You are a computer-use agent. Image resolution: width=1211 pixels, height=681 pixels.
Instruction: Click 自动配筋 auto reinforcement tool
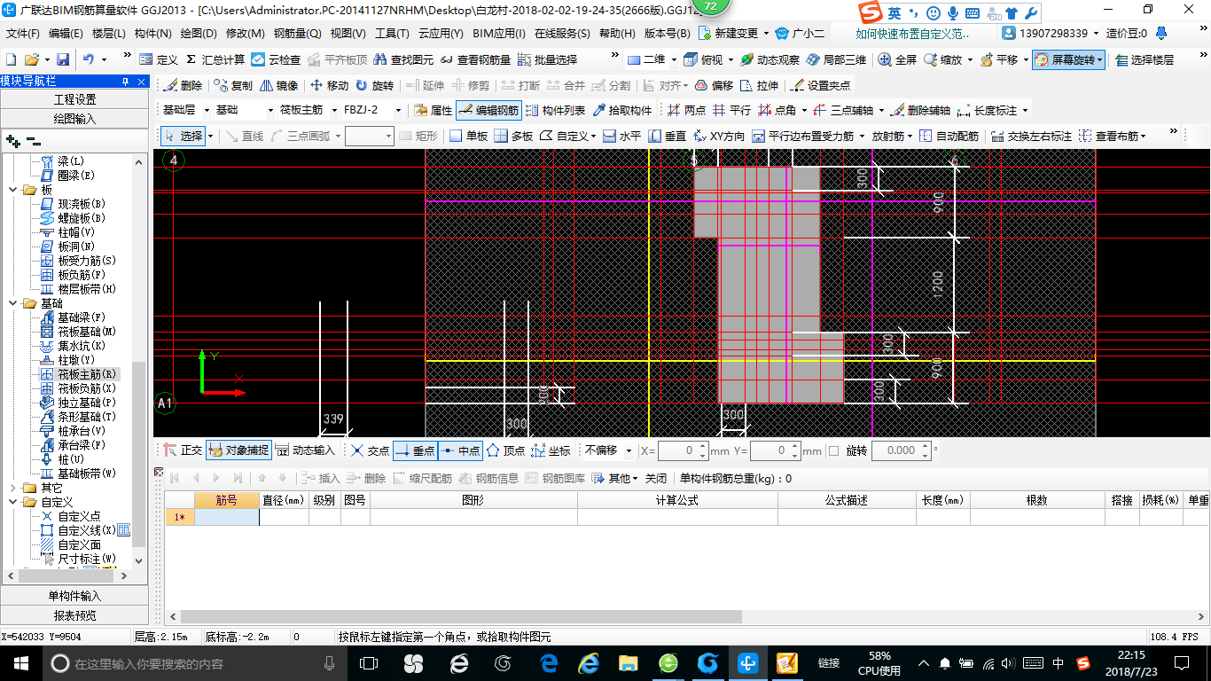(x=949, y=136)
